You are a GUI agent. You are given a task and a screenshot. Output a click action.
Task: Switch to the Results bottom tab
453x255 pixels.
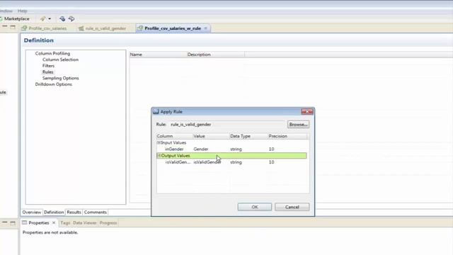coord(74,212)
